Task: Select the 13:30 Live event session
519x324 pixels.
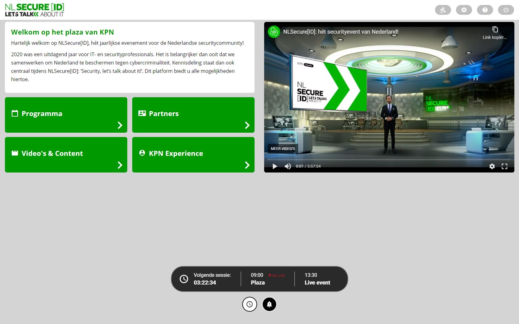Action: click(x=317, y=279)
